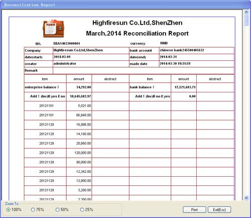Click made date 2014-03-30 19:31:59
This screenshot has width=251, height=218.
coord(175,64)
